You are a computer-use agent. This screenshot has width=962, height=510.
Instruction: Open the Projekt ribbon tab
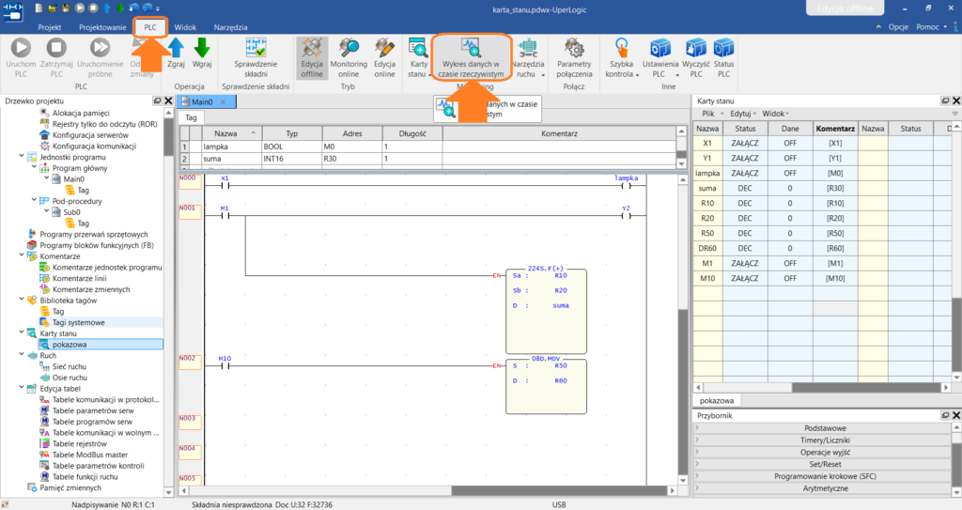50,27
